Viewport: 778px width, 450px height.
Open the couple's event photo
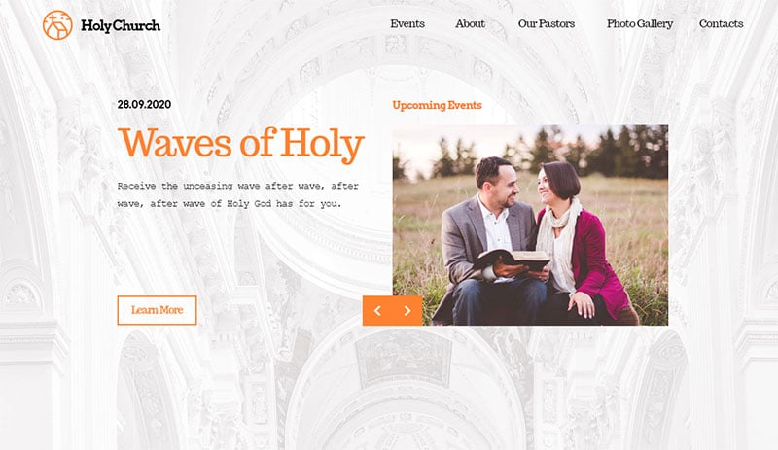click(x=530, y=225)
